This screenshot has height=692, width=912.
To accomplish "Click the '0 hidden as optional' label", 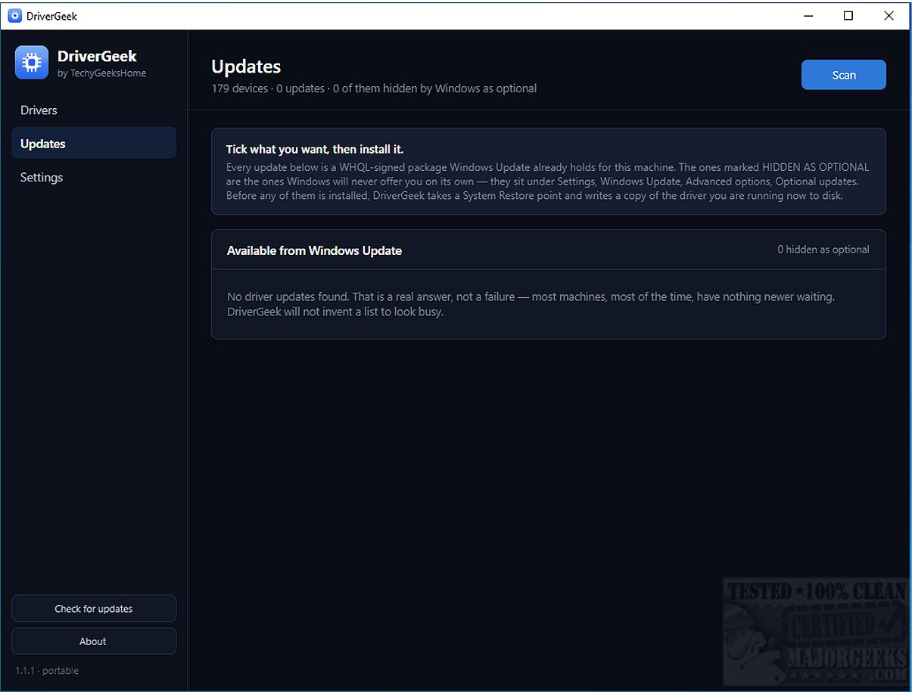I will (823, 250).
